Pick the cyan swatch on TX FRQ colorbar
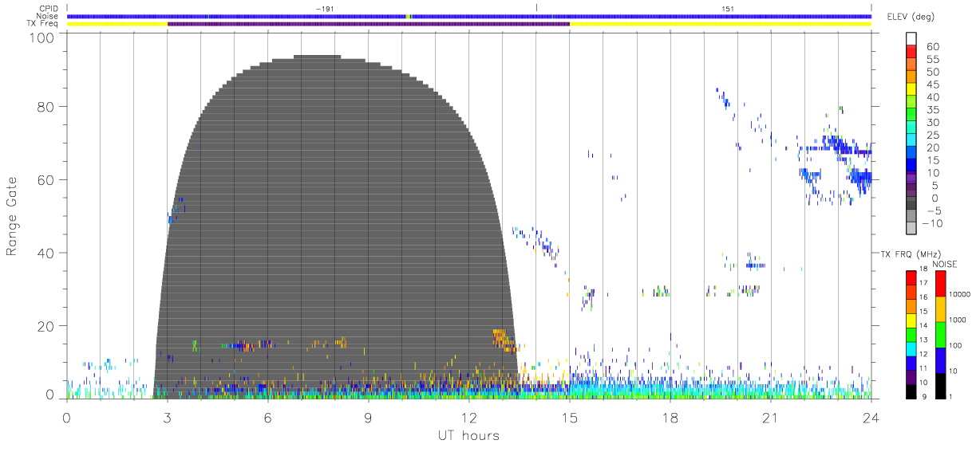This screenshot has height=452, width=980. 911,348
